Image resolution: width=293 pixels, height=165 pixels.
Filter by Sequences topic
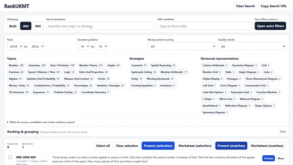click(41, 92)
